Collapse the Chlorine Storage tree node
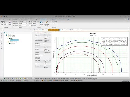The image size is (130, 97). (x=6, y=42)
